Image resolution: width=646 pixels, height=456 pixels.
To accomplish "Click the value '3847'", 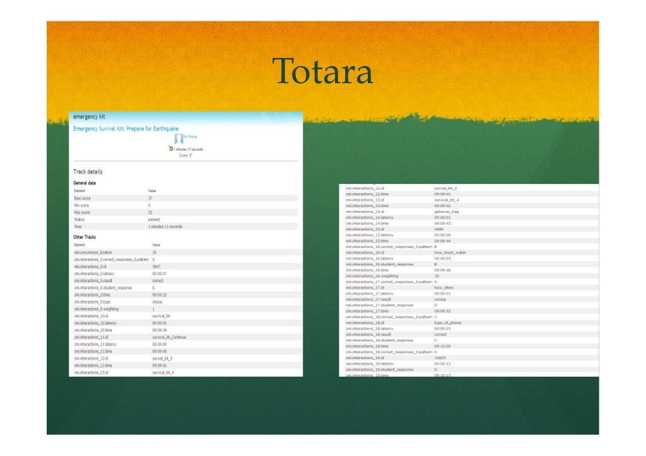I will point(156,266).
